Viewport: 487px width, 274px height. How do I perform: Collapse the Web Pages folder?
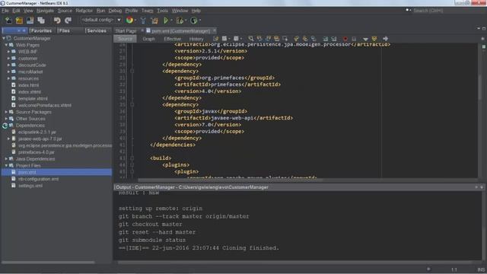point(6,45)
